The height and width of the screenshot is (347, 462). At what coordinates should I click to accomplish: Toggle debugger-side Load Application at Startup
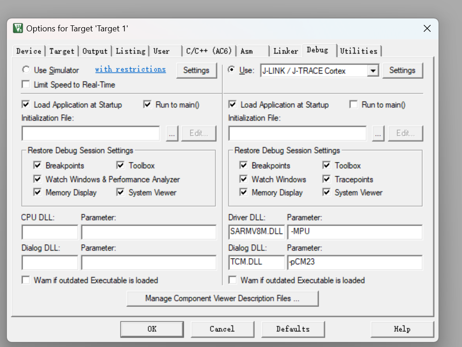[232, 105]
